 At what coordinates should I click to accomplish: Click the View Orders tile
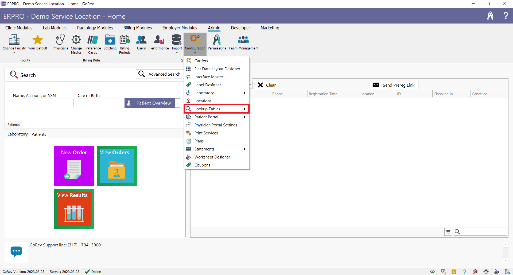click(117, 166)
